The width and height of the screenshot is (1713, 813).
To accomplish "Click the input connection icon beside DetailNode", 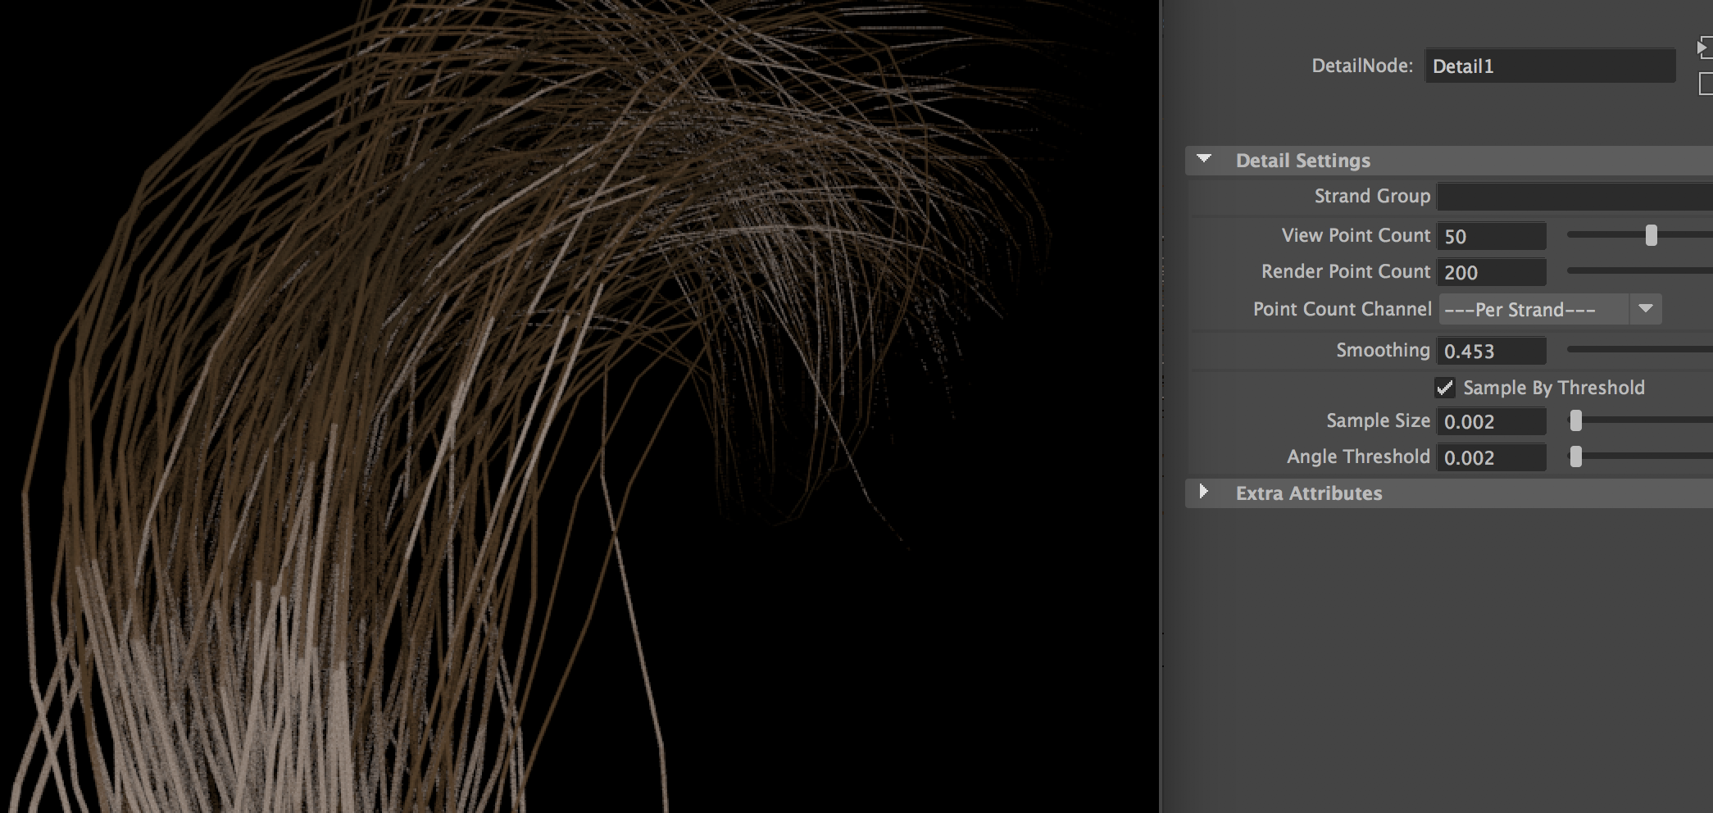I will [1705, 48].
